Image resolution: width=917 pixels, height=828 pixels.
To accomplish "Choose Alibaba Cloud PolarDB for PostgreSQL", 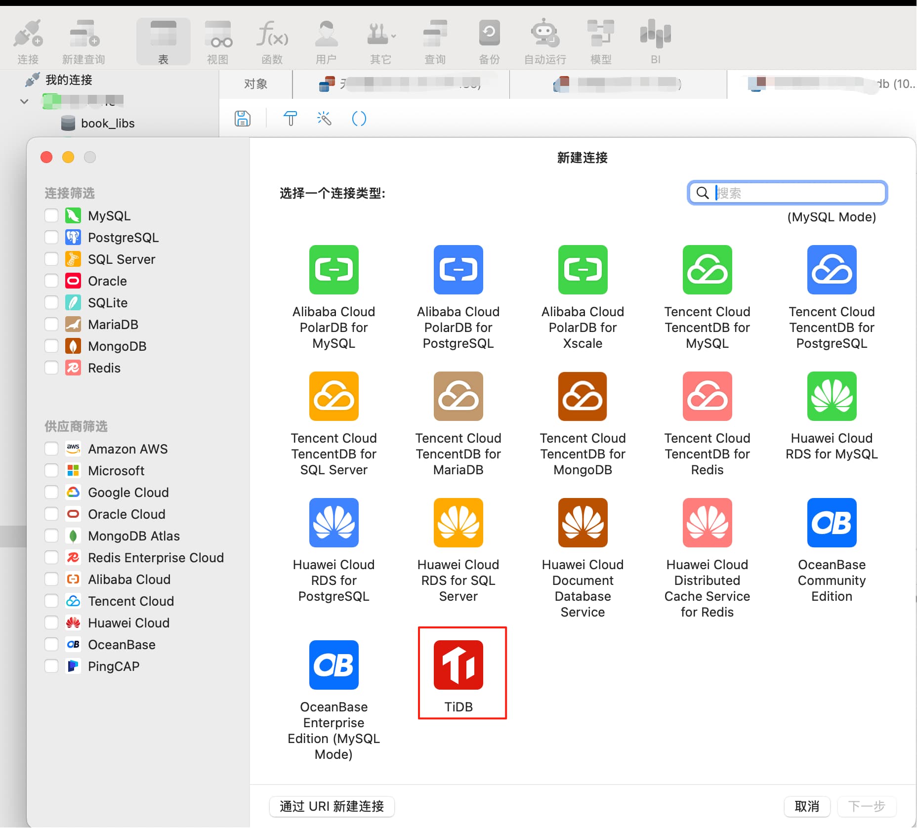I will tap(458, 270).
